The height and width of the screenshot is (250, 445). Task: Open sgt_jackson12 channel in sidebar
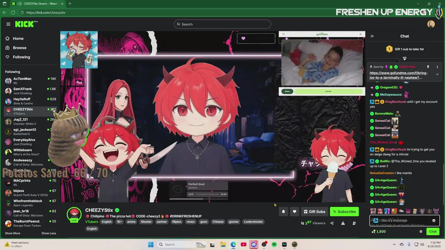coord(31,132)
